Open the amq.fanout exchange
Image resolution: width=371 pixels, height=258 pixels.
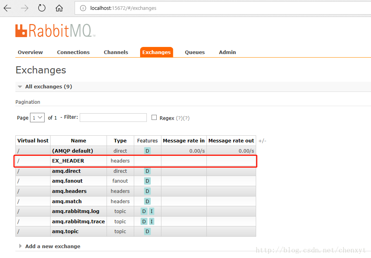point(67,181)
